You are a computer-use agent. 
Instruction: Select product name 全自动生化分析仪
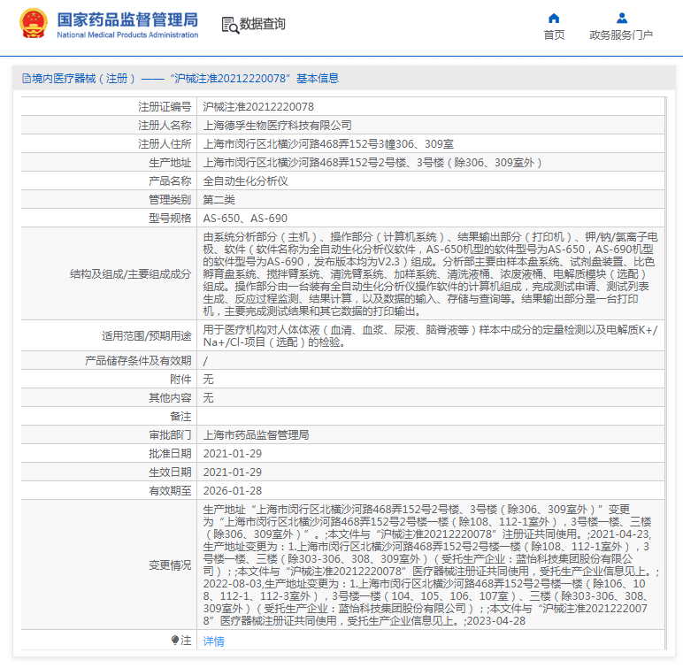[245, 181]
